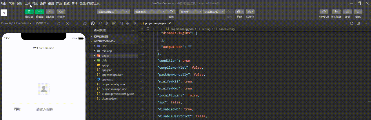Open the 工具 menu
Viewport: 371px width, 120px height.
coord(28,3)
